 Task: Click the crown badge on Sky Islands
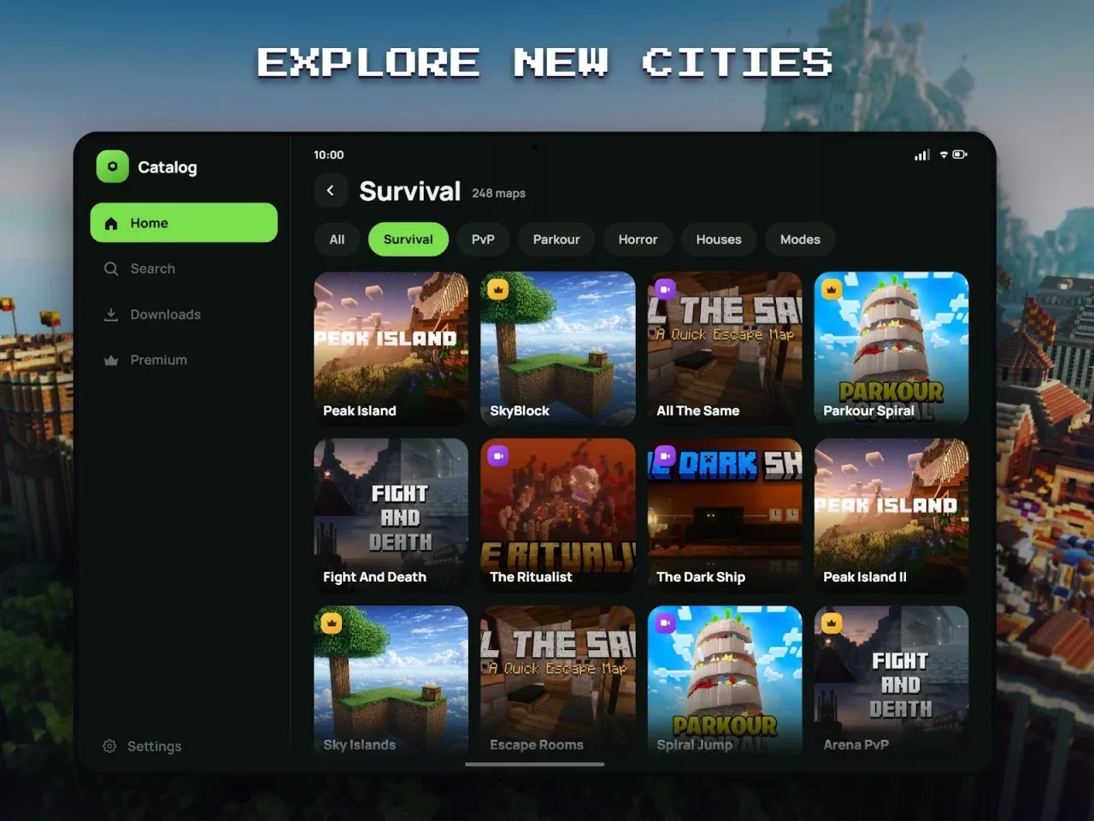[332, 623]
